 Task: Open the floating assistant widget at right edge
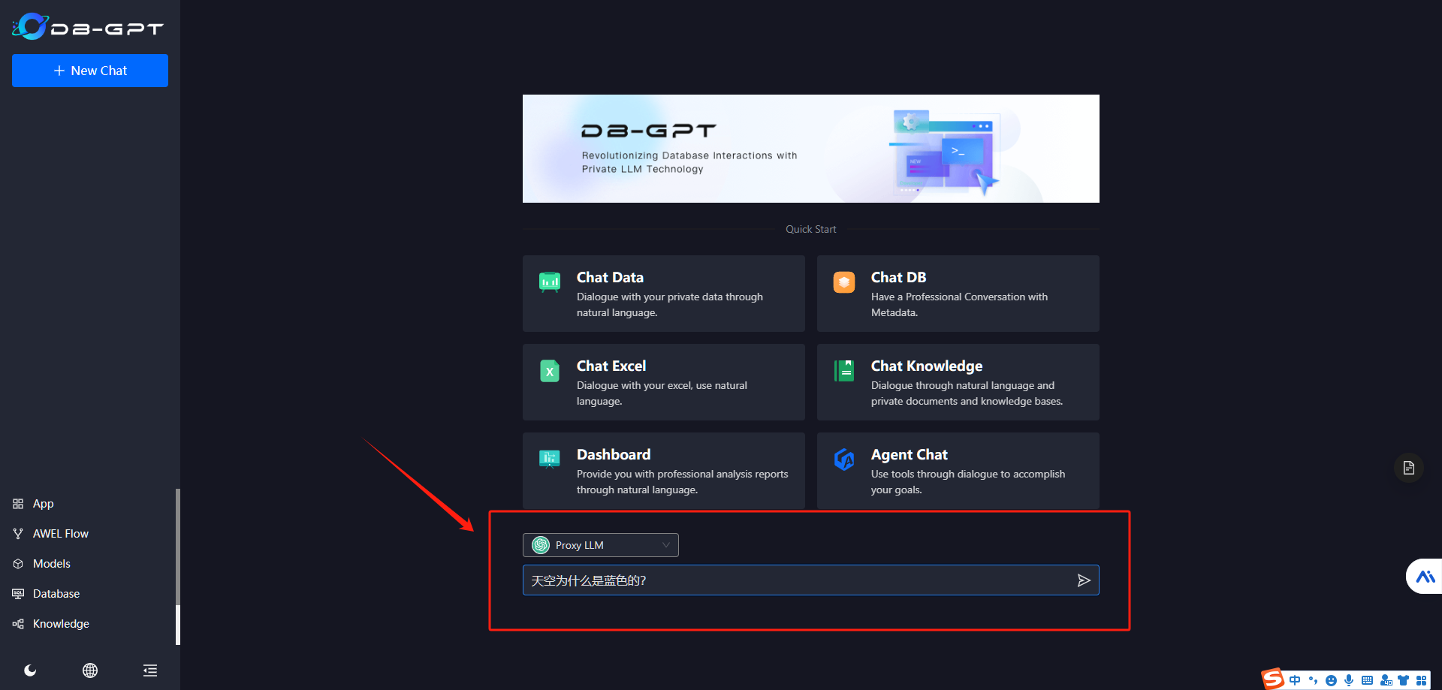[1425, 577]
